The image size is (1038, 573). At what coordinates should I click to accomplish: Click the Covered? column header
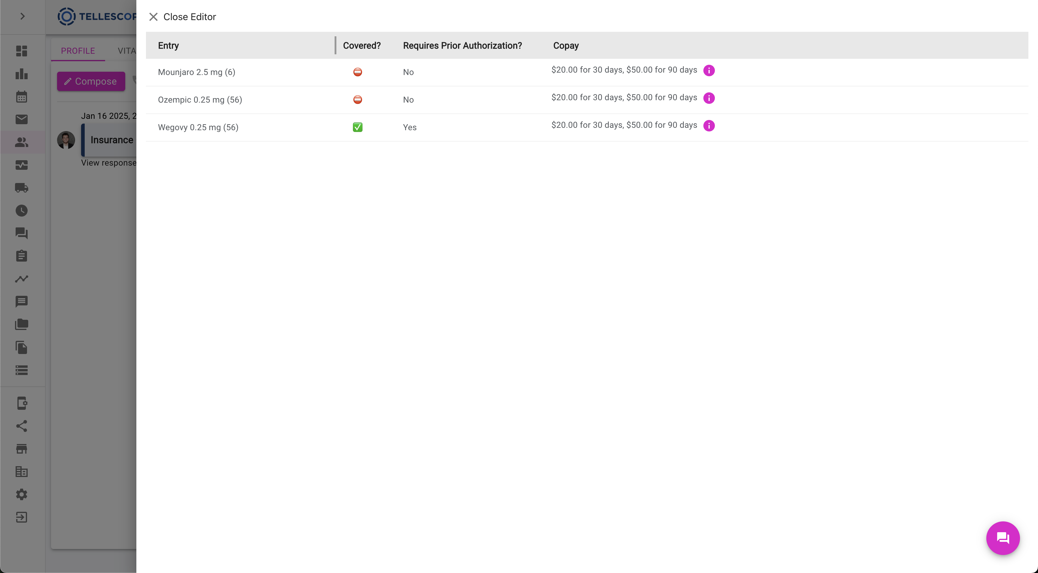point(362,46)
